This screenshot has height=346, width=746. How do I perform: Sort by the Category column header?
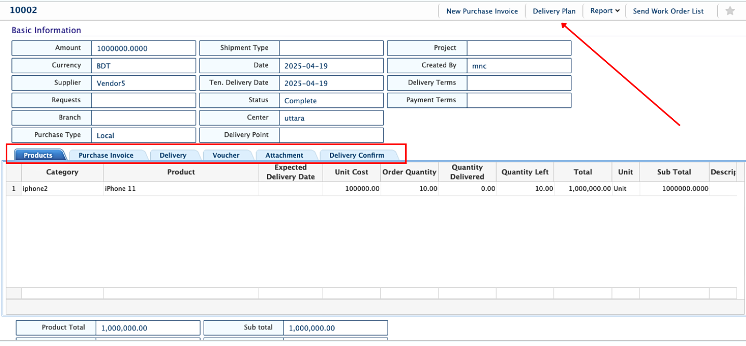click(x=62, y=172)
